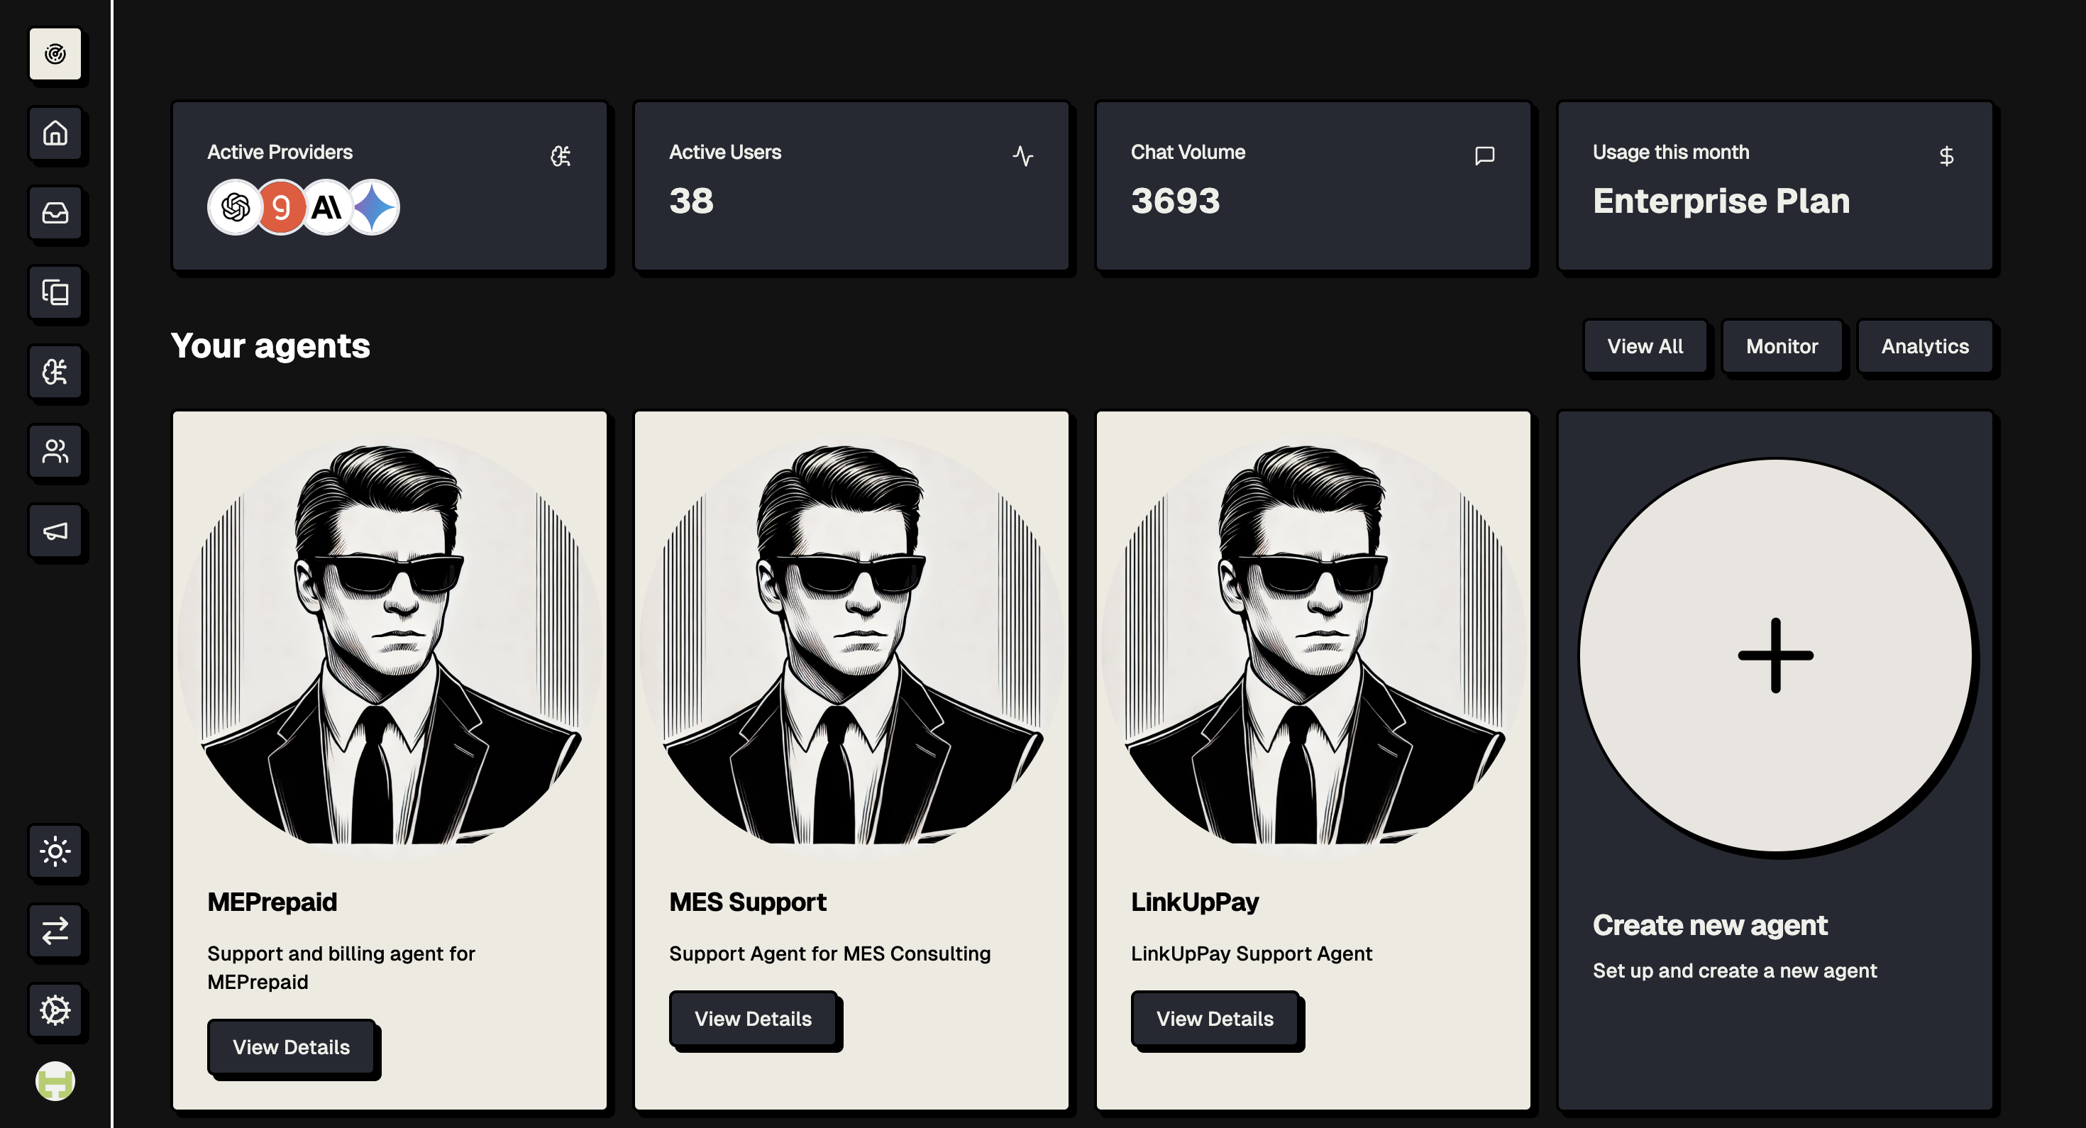Screen dimensions: 2086x1128
Task: View Details for MES Support agent
Action: click(752, 1019)
